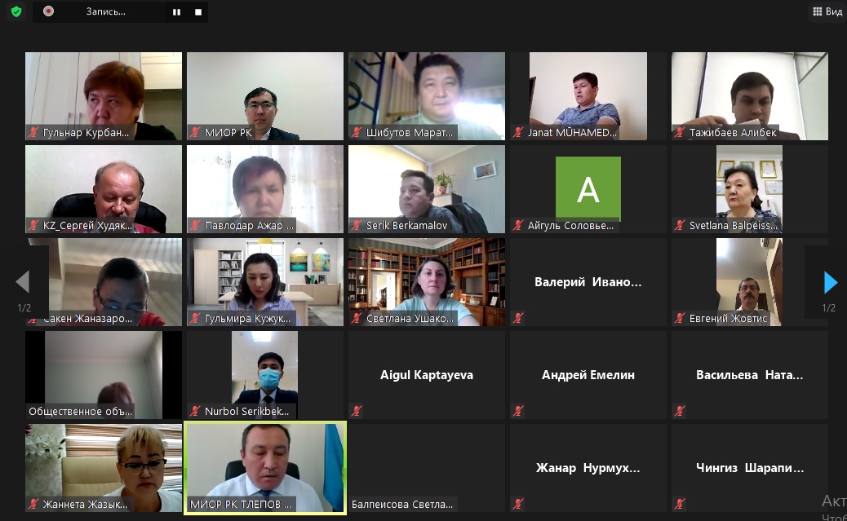This screenshot has height=521, width=847.
Task: Select Васильева Ната participant tile
Action: click(x=749, y=375)
